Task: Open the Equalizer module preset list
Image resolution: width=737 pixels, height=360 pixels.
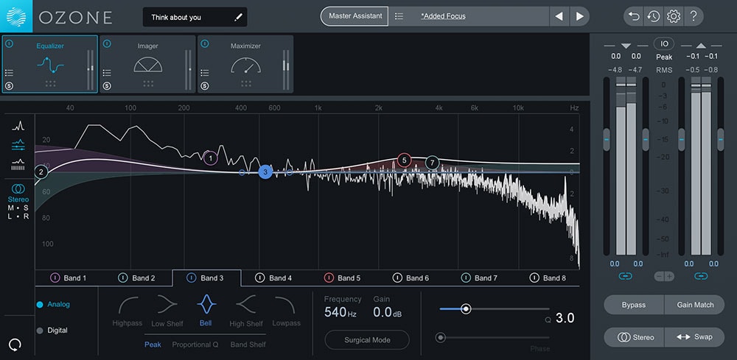Action: click(9, 72)
